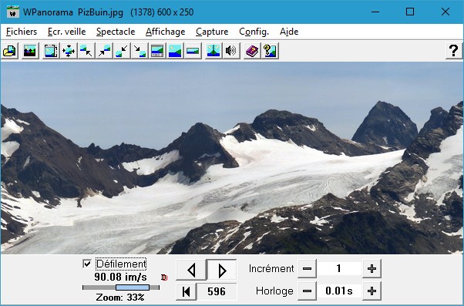The width and height of the screenshot is (464, 306).
Task: Click the center window arrows icon
Action: pyautogui.click(x=69, y=51)
